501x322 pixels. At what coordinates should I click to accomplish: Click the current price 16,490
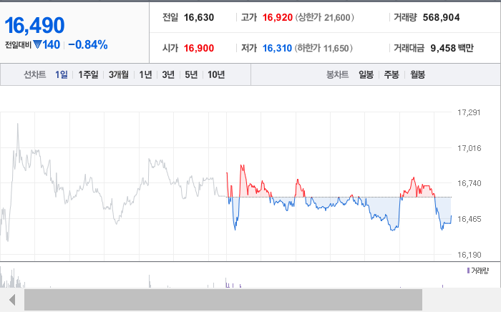point(34,25)
